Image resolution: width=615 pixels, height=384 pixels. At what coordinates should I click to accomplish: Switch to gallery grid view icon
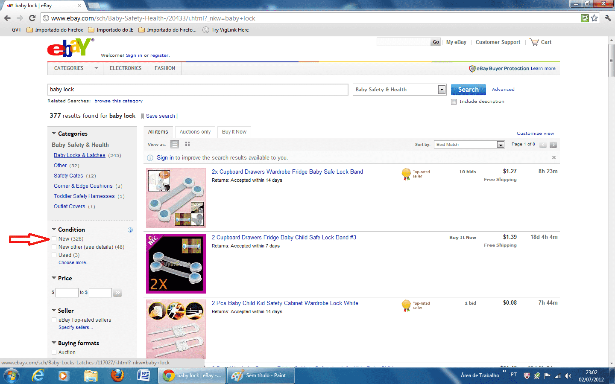pyautogui.click(x=187, y=144)
